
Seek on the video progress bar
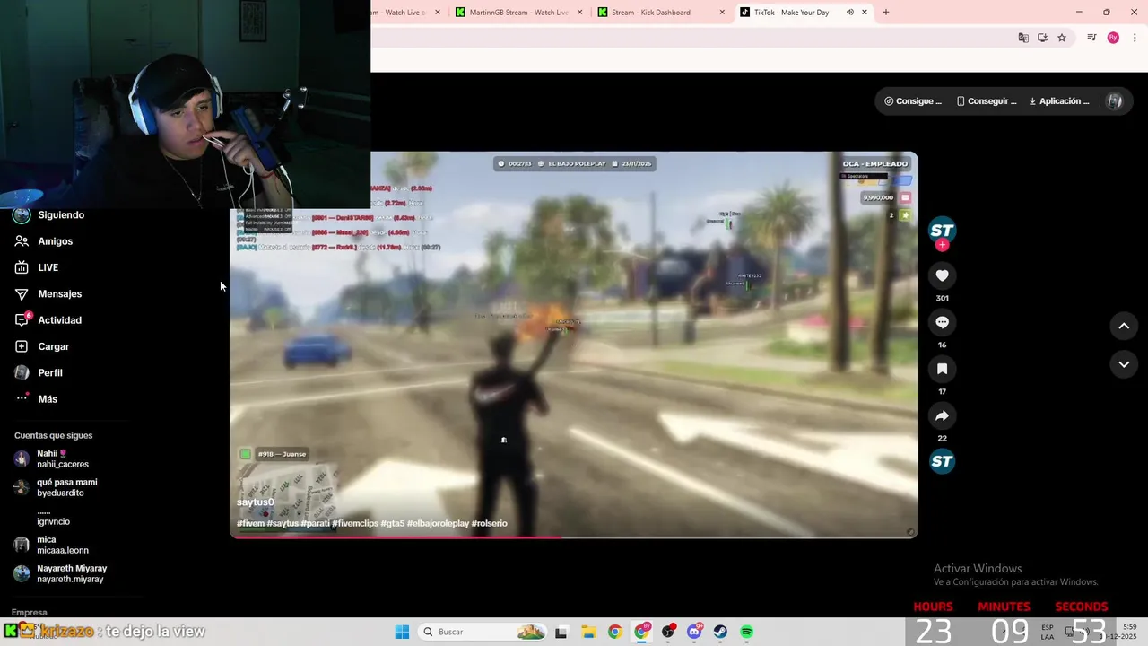tap(574, 537)
